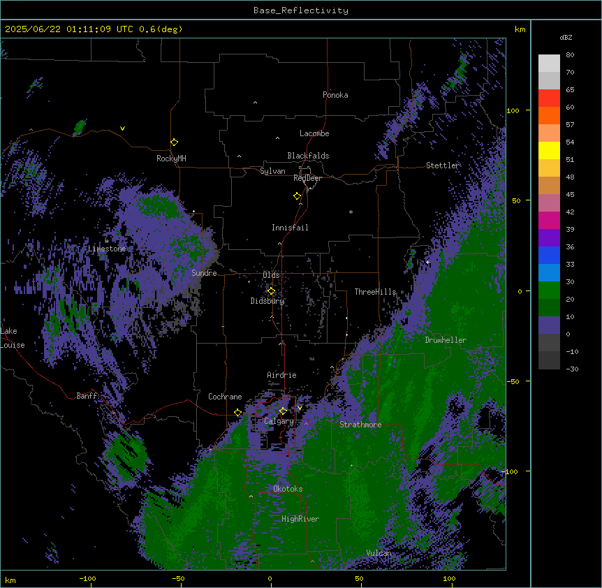Click the Didsbury town label
Image resolution: width=602 pixels, height=588 pixels.
tap(267, 301)
